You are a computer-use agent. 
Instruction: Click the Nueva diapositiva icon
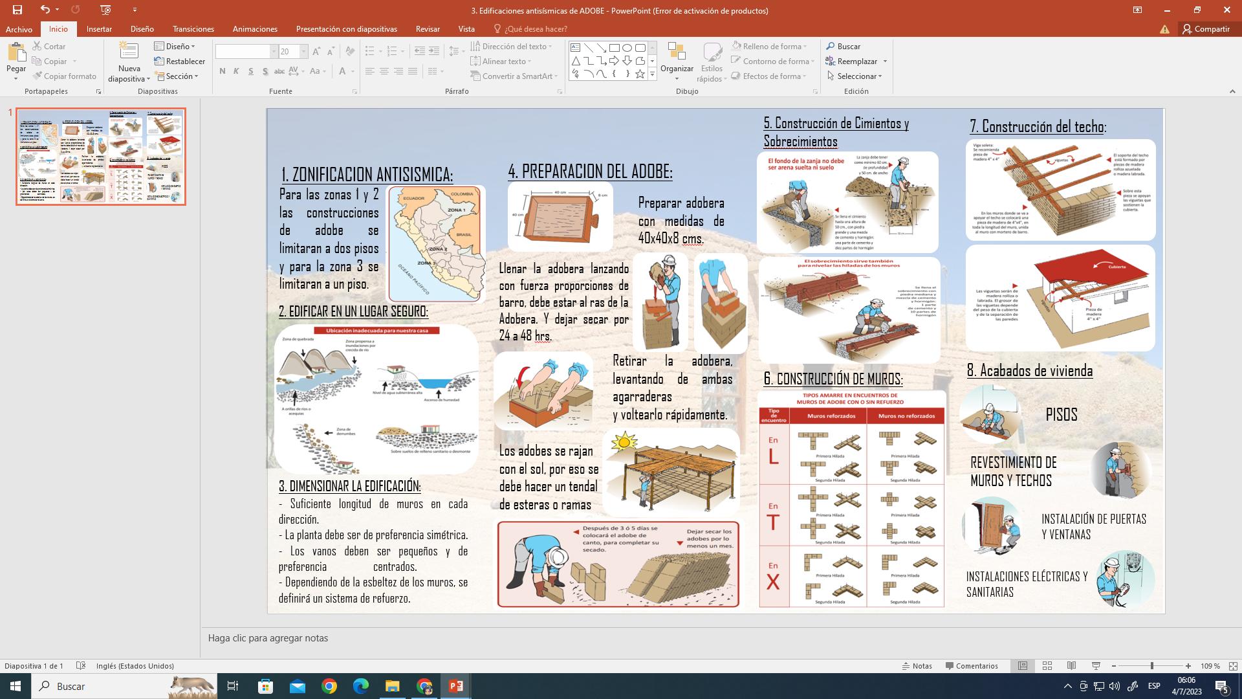(129, 52)
